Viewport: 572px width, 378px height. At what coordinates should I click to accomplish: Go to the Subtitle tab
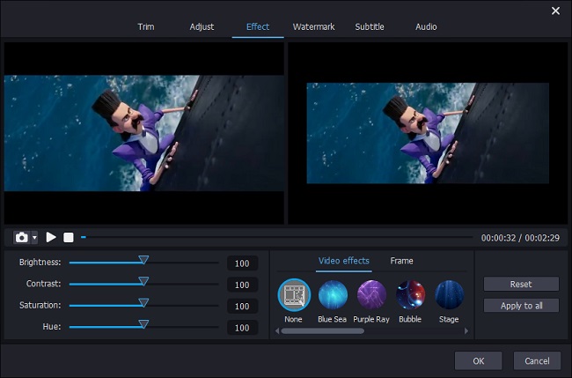coord(370,26)
